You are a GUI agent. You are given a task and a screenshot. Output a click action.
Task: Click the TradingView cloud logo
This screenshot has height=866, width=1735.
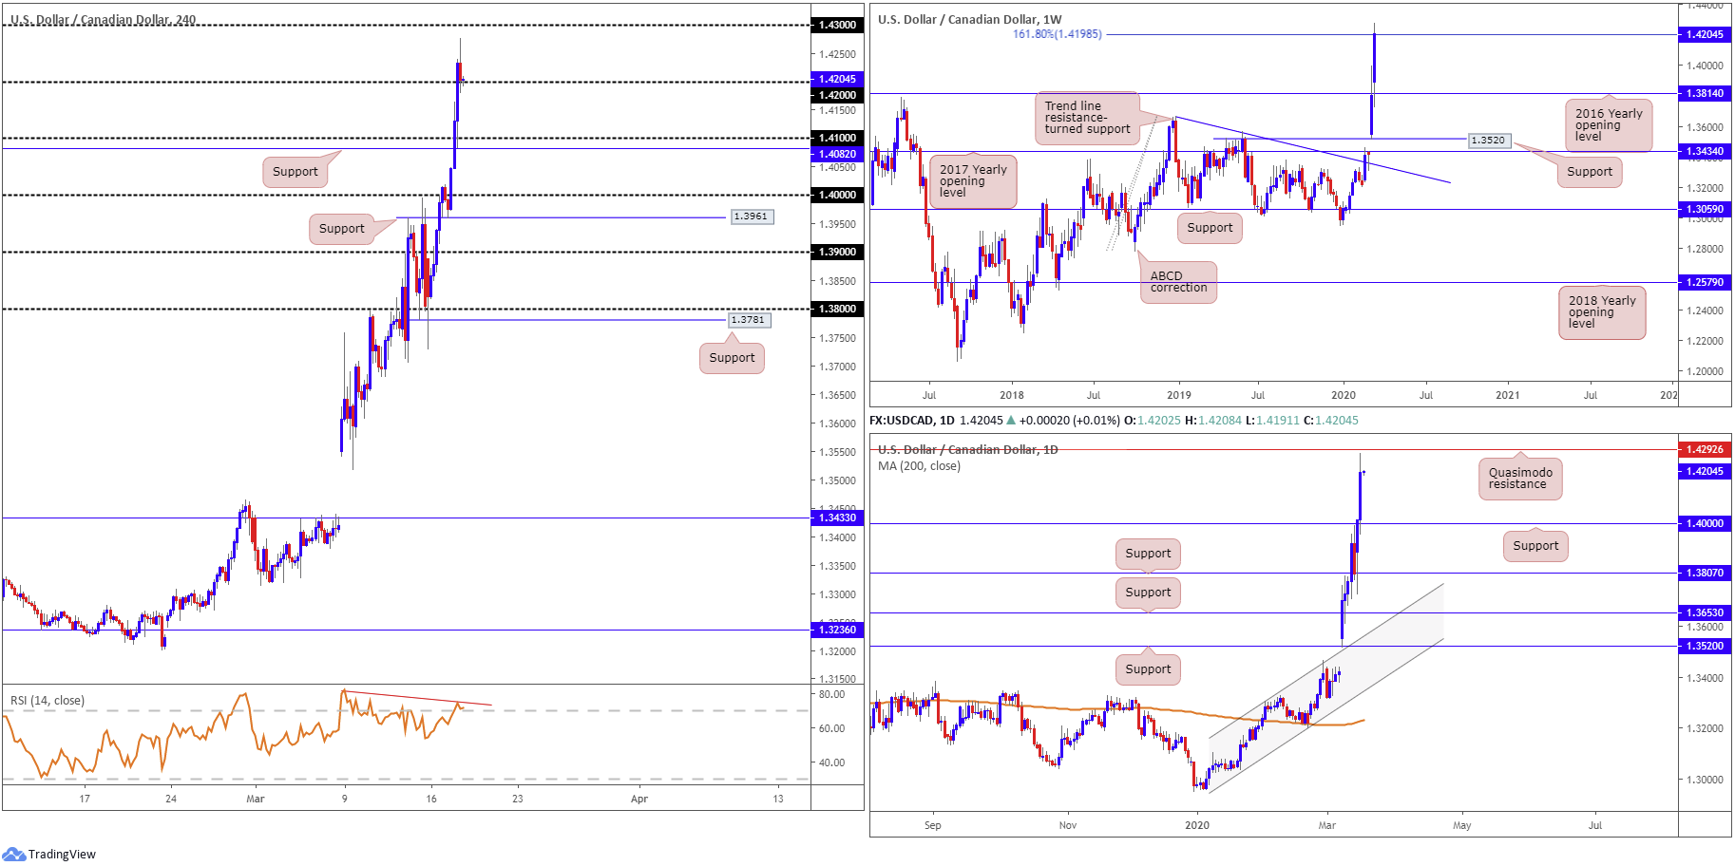coord(13,854)
